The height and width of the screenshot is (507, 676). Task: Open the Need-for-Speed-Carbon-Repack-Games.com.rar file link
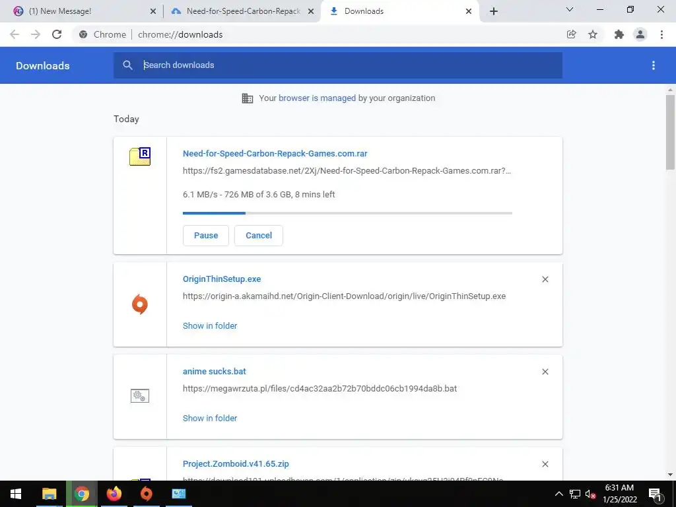pyautogui.click(x=275, y=153)
